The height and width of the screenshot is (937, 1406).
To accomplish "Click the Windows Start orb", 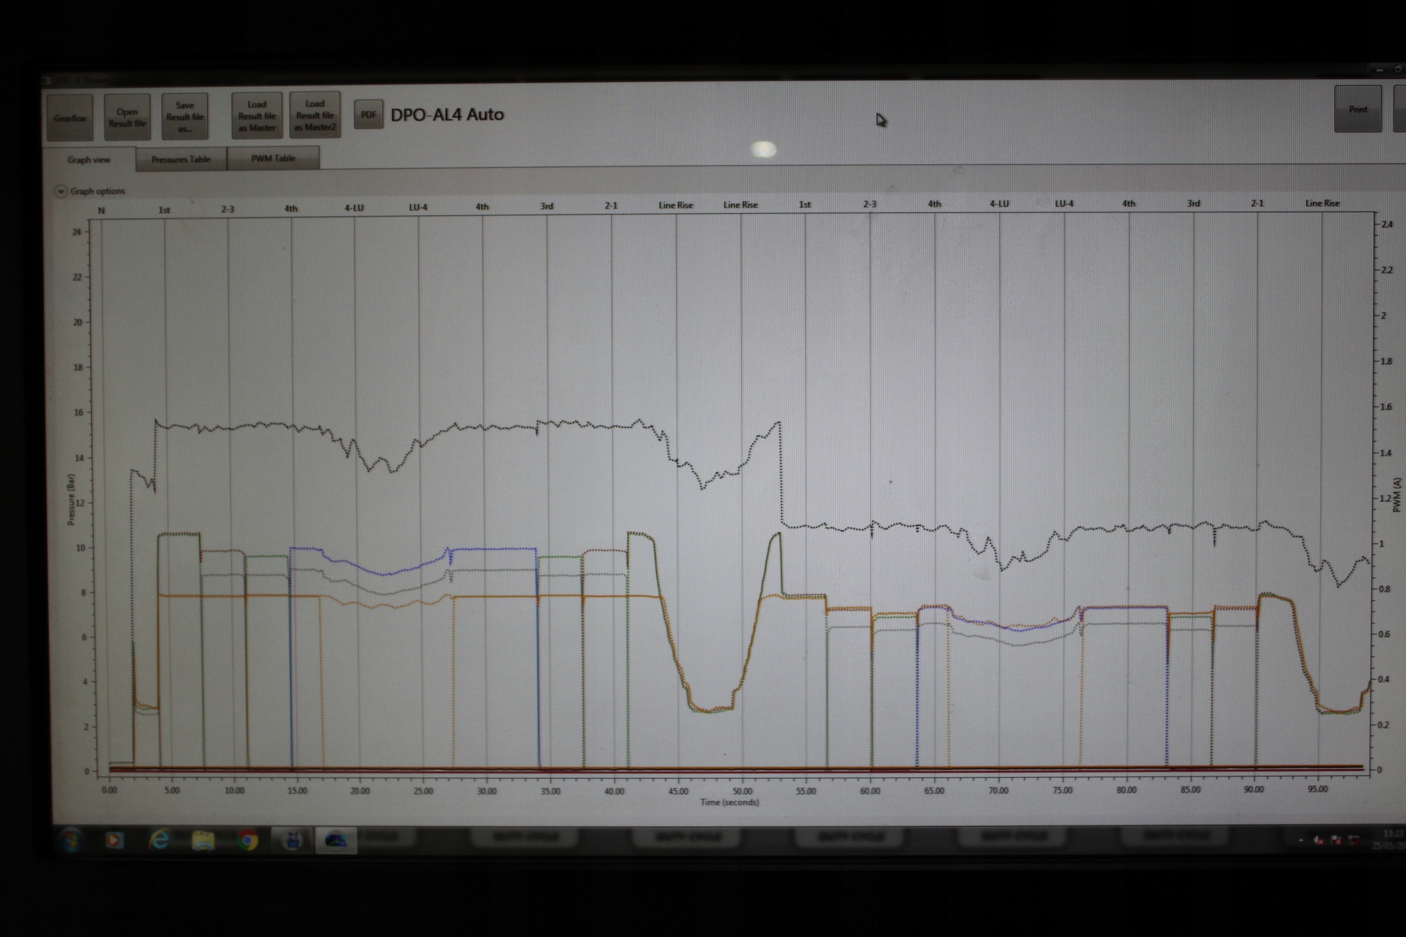I will (x=70, y=840).
